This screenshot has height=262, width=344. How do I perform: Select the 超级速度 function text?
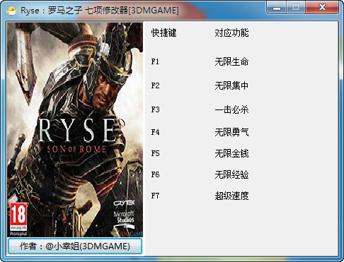[231, 196]
